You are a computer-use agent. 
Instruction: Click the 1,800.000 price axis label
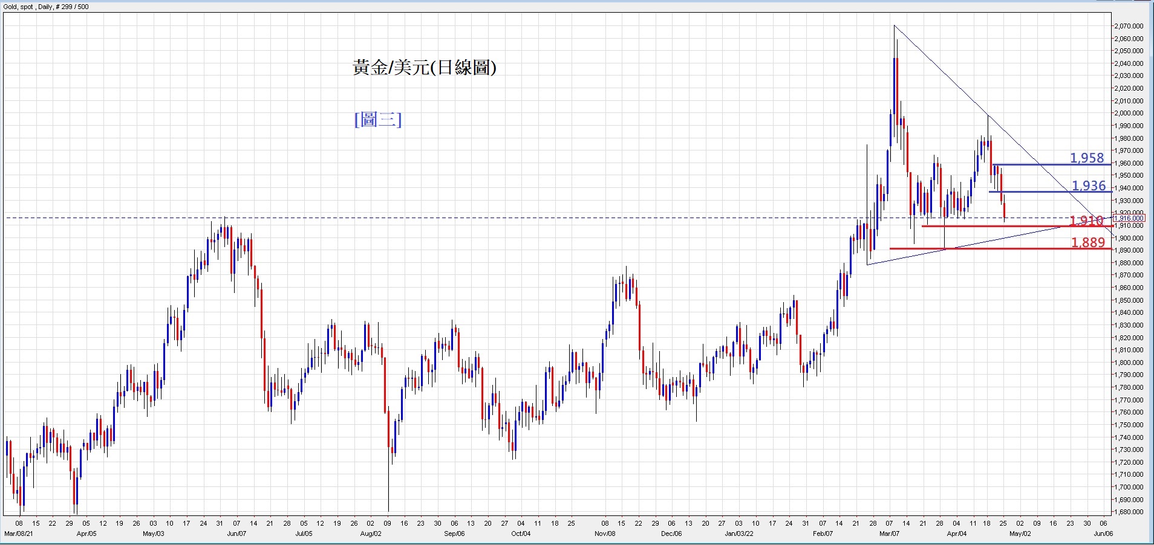coord(1129,363)
